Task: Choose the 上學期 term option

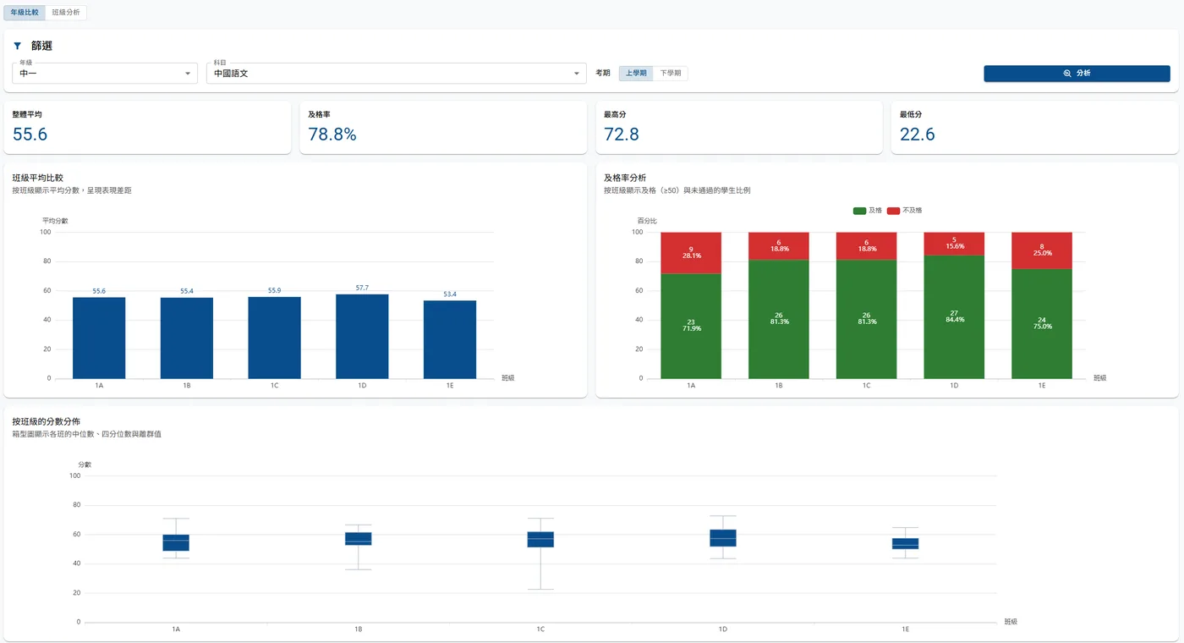Action: pyautogui.click(x=636, y=74)
